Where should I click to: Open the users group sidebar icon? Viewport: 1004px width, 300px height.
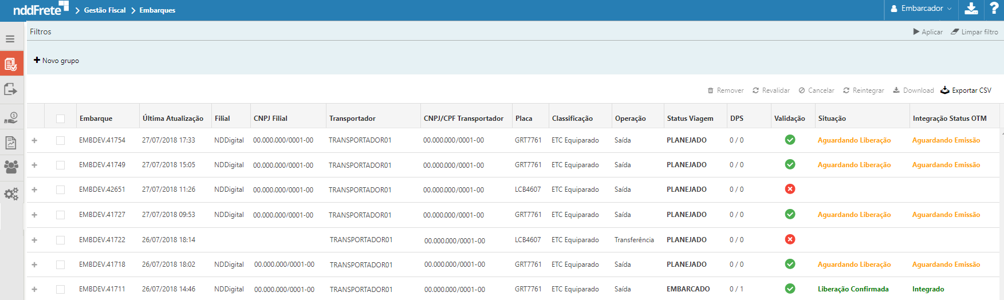11,167
